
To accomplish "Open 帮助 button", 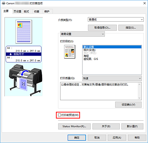I will [137, 138].
